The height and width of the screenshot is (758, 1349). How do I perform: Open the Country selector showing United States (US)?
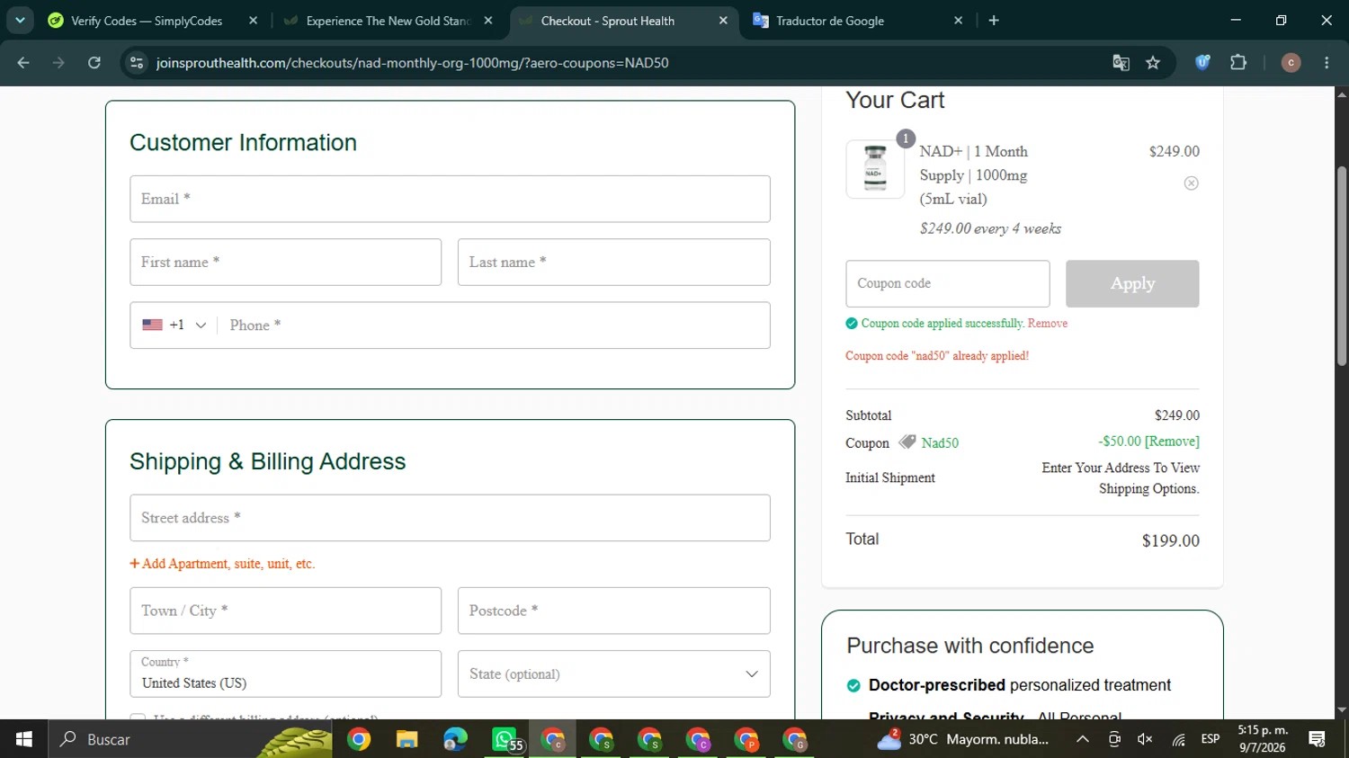tap(285, 674)
